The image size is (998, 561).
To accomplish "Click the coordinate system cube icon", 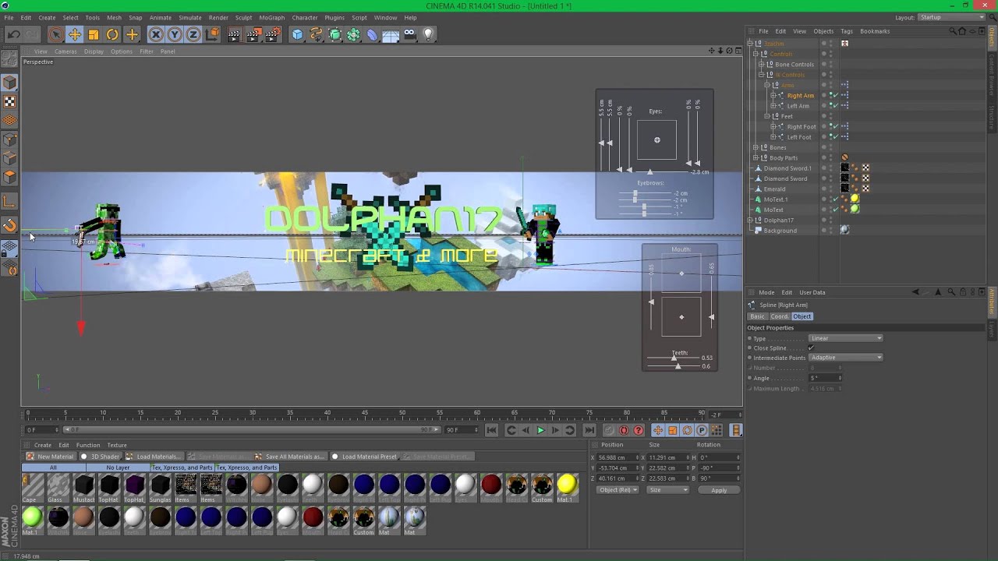I will (212, 34).
